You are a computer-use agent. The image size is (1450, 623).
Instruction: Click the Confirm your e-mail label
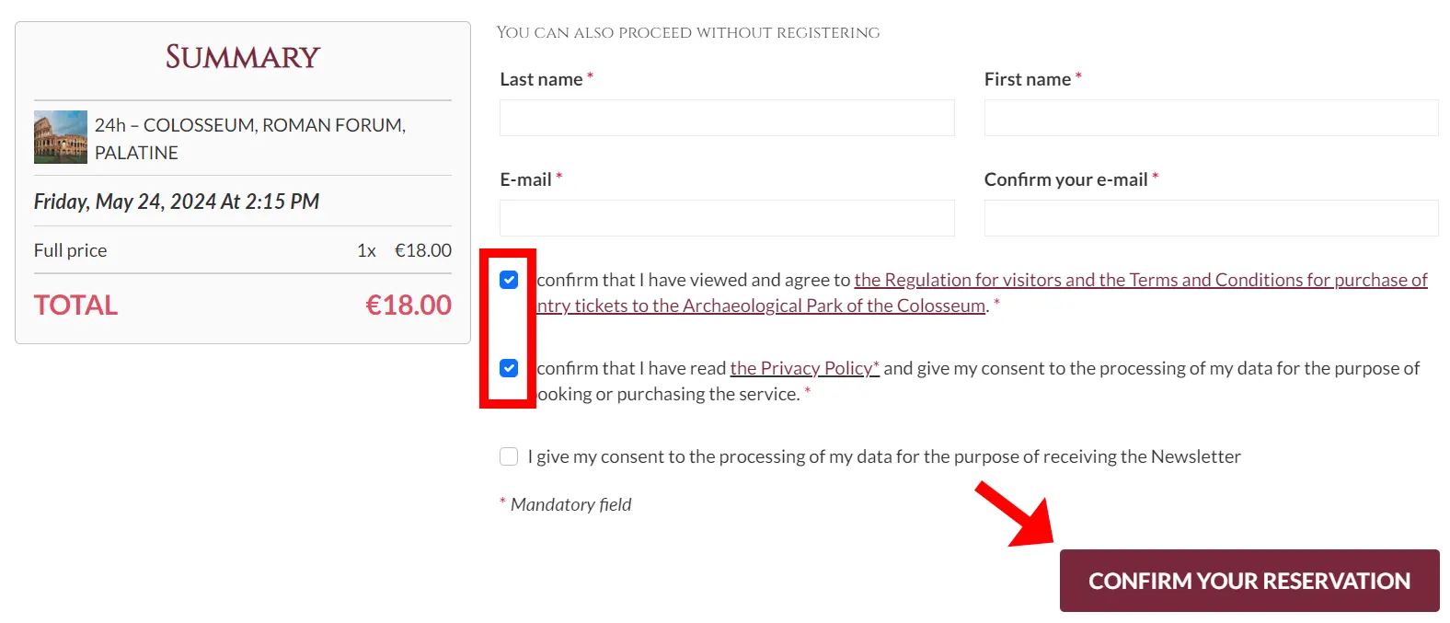click(1065, 179)
